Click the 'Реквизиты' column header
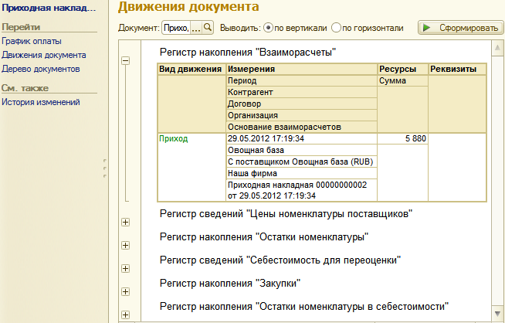Viewport: 505px width, 323px height. pos(457,69)
